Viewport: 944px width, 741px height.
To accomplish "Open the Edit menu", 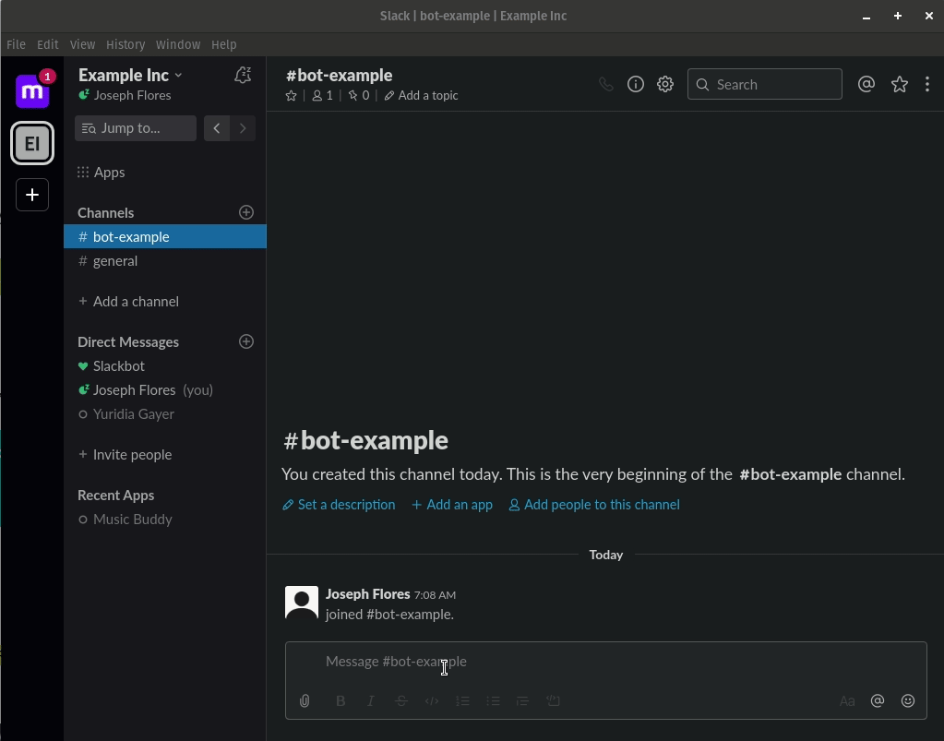I will pyautogui.click(x=48, y=44).
